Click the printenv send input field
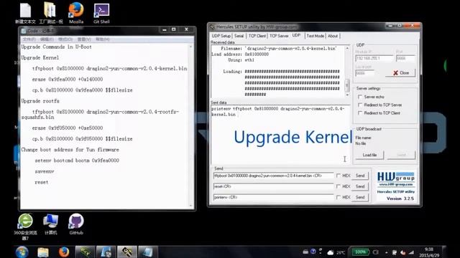 (x=273, y=197)
